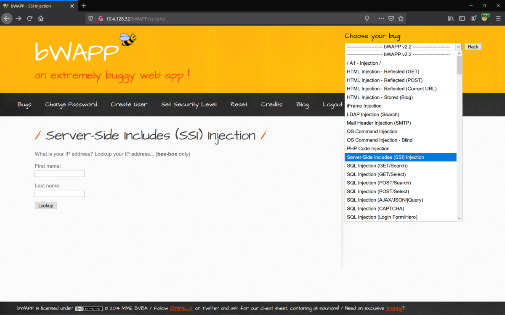Select SQL Injection (Login Form/Hero)
505x315 pixels.
401,217
